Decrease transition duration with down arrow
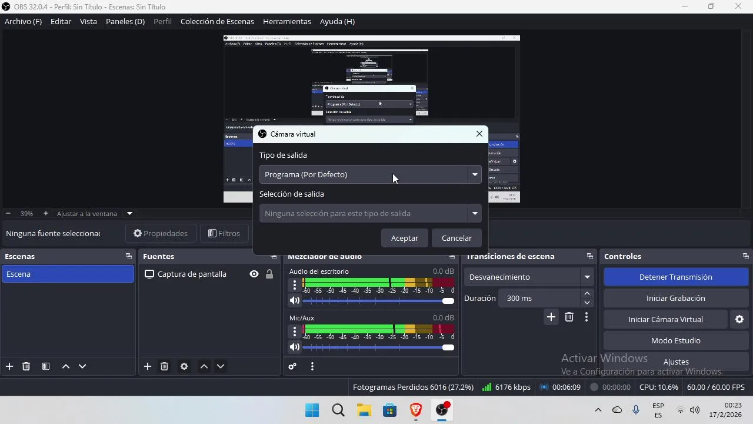This screenshot has width=753, height=424. [587, 303]
